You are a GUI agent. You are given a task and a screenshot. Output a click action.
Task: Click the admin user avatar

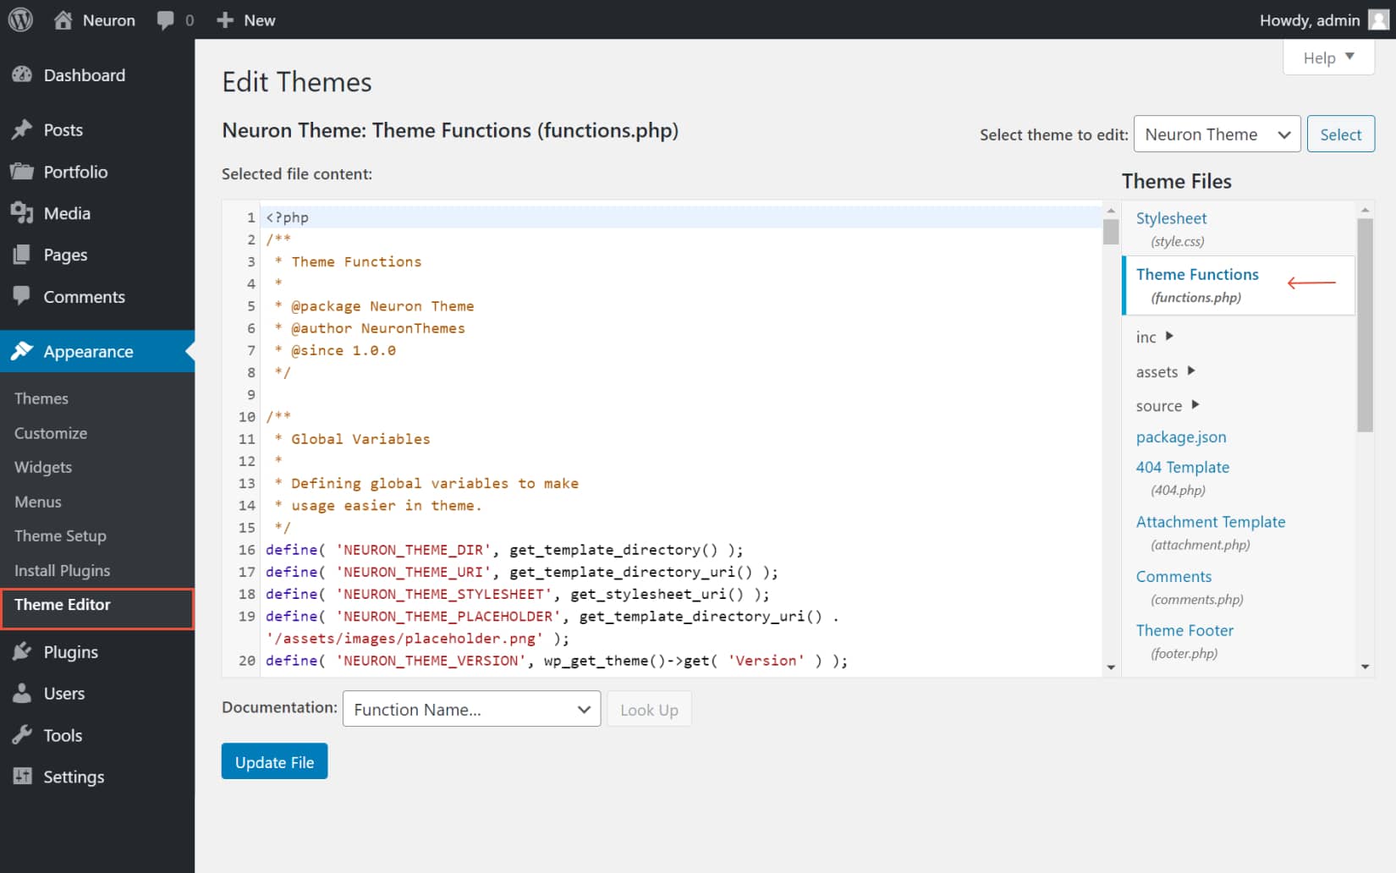(1378, 20)
